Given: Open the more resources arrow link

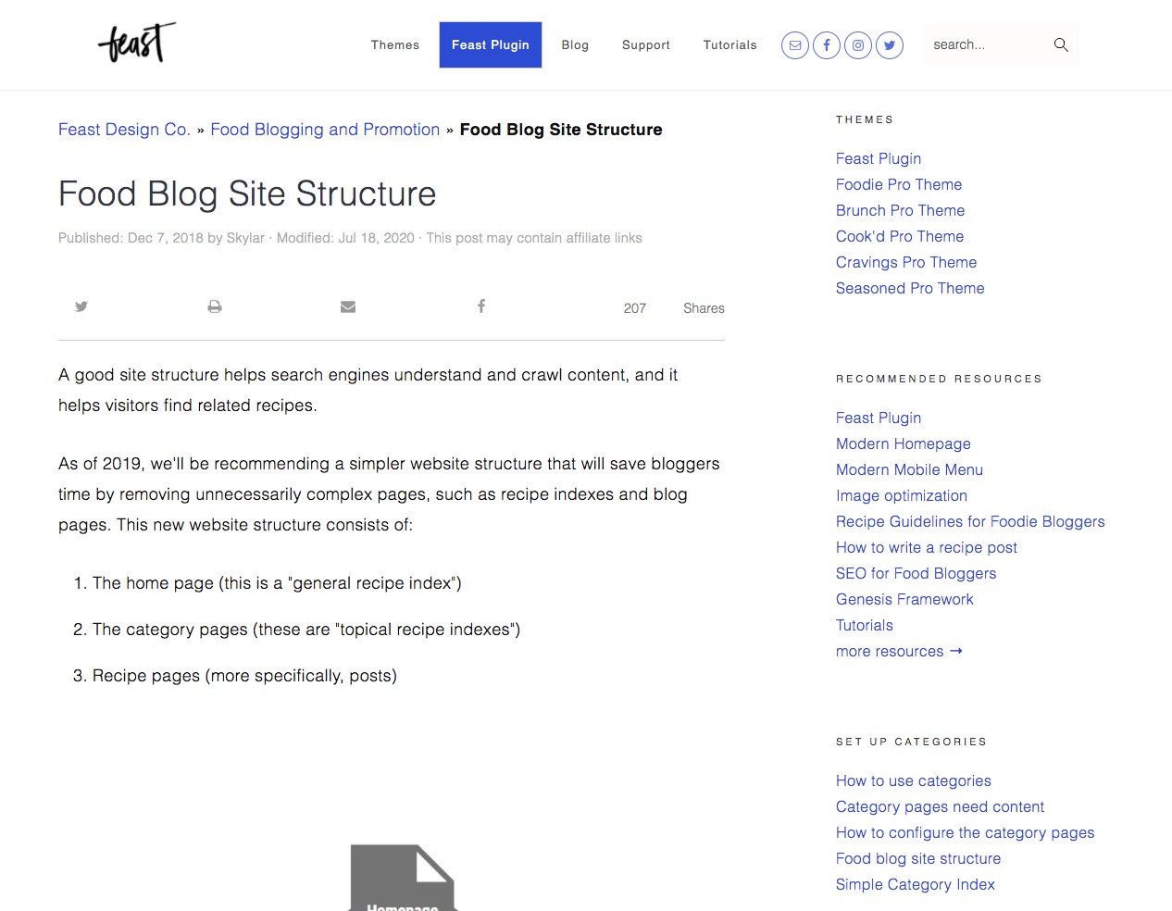Looking at the screenshot, I should point(899,651).
